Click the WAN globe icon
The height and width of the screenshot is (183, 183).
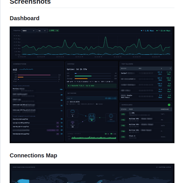(x=111, y=116)
